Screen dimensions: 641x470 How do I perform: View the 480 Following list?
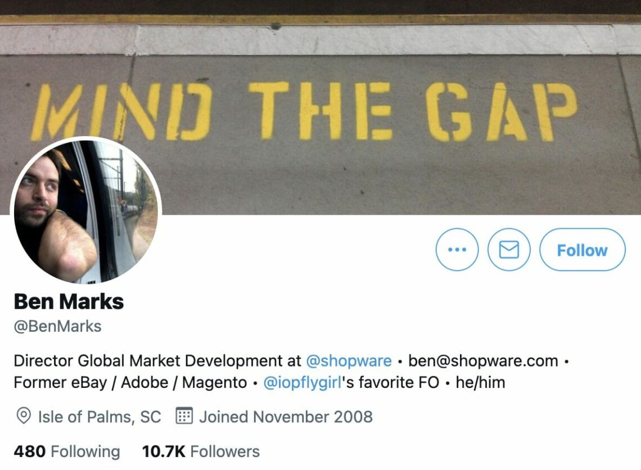(67, 451)
